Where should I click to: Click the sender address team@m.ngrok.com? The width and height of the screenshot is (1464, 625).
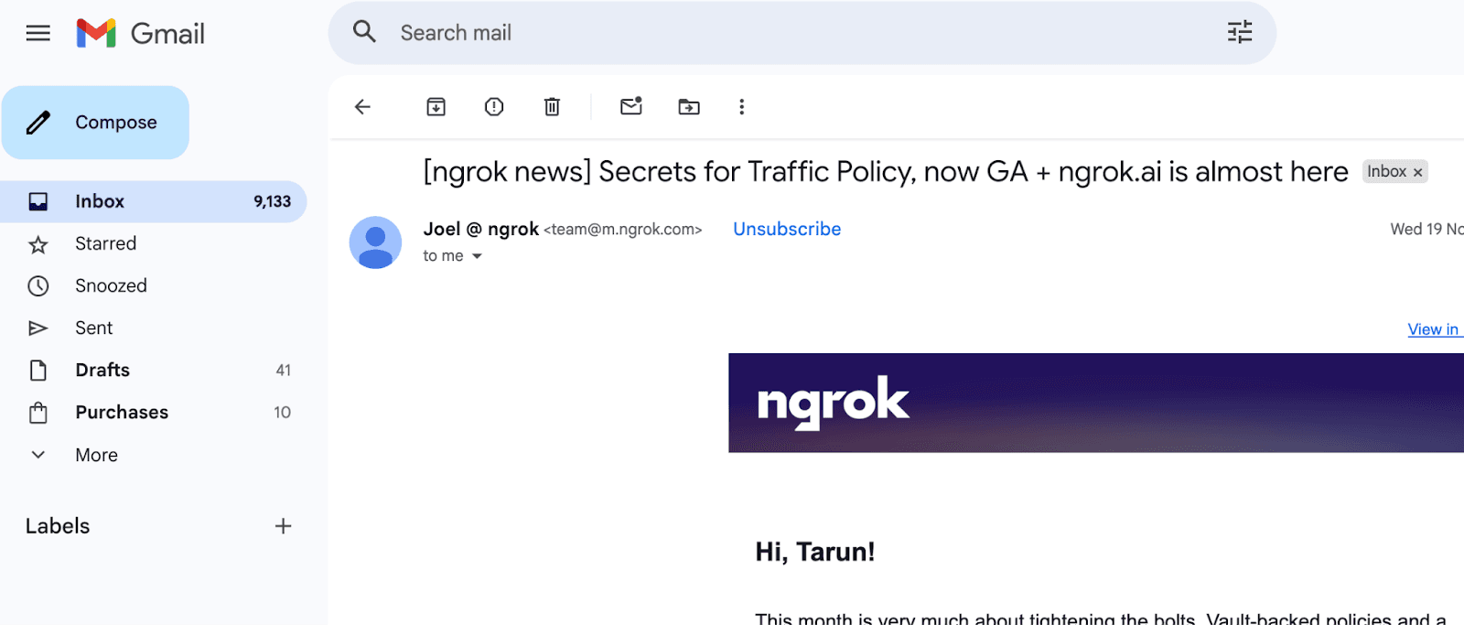(x=623, y=230)
